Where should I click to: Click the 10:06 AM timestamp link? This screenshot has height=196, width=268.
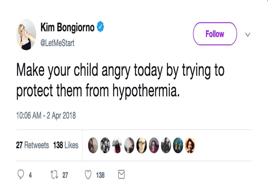pos(47,114)
